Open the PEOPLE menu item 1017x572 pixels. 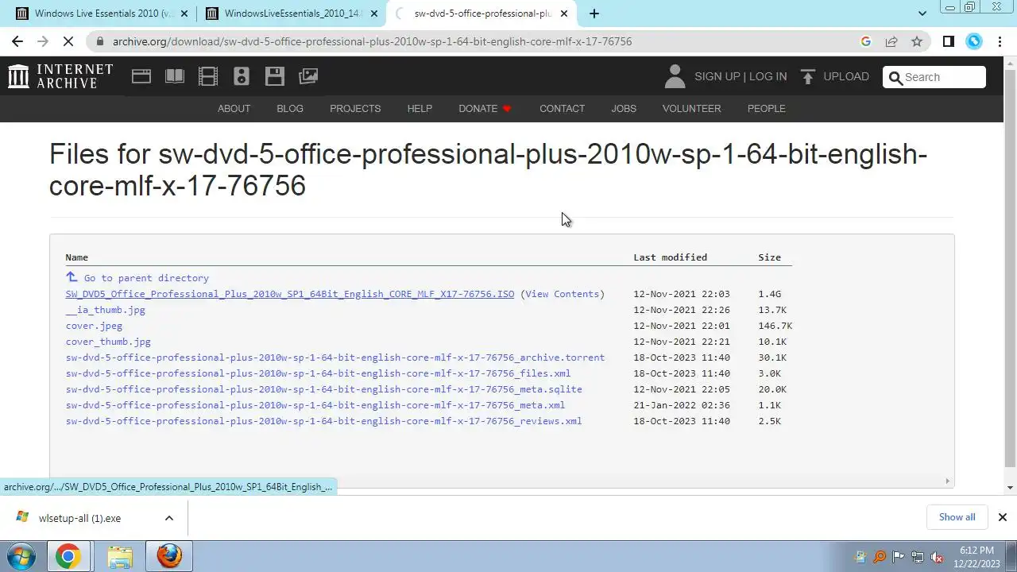[x=766, y=109]
